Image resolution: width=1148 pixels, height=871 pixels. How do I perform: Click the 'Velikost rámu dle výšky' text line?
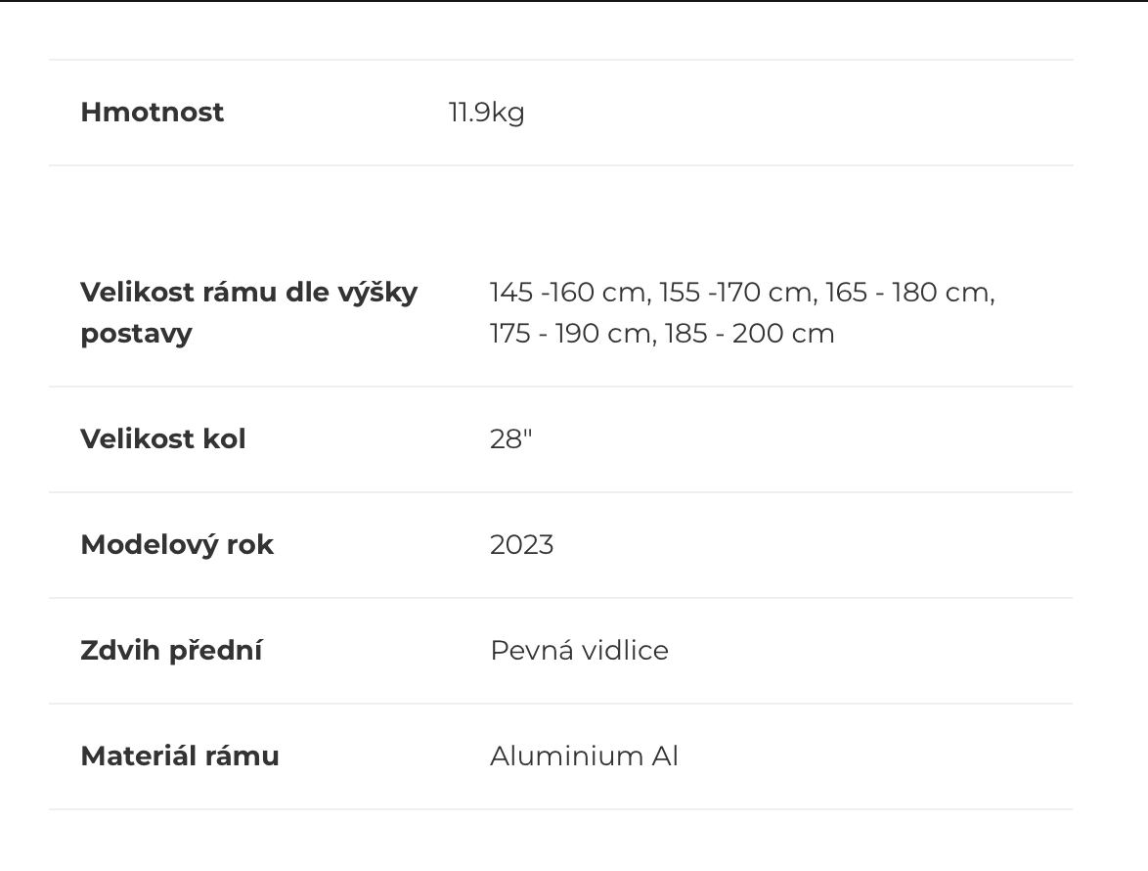(x=248, y=293)
